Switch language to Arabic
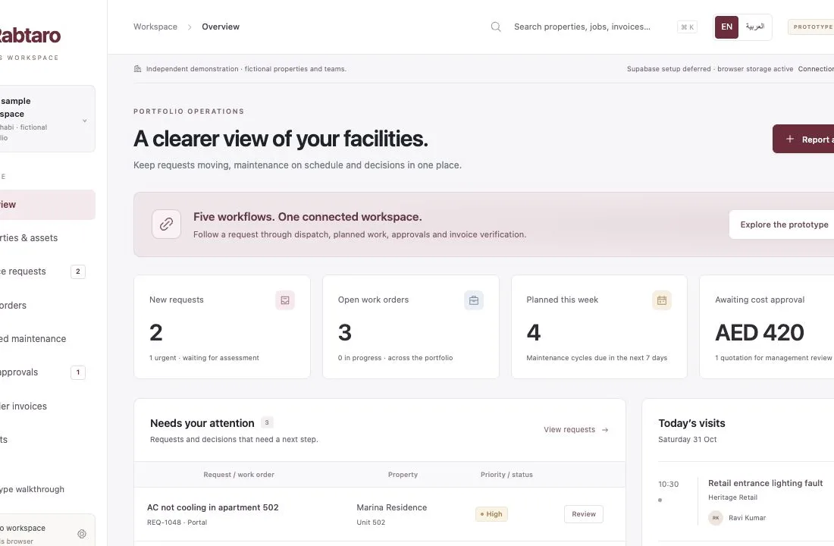 pos(754,27)
